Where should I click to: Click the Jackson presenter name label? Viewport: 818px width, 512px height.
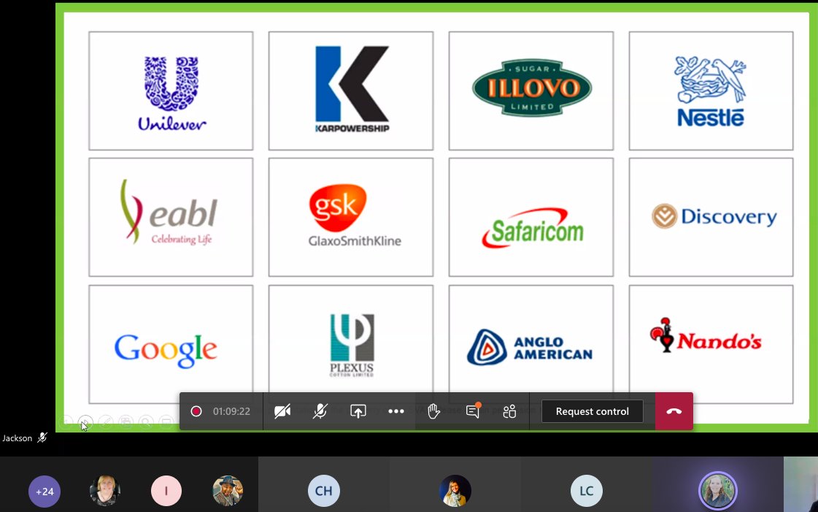[18, 438]
